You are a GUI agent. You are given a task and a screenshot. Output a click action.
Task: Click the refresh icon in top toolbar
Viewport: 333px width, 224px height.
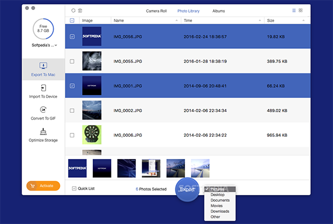coord(73,11)
